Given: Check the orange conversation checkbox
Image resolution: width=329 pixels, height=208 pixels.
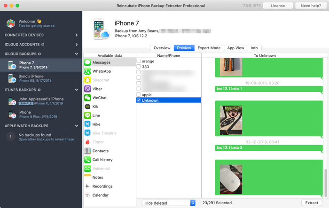Looking at the screenshot, I should (139, 61).
